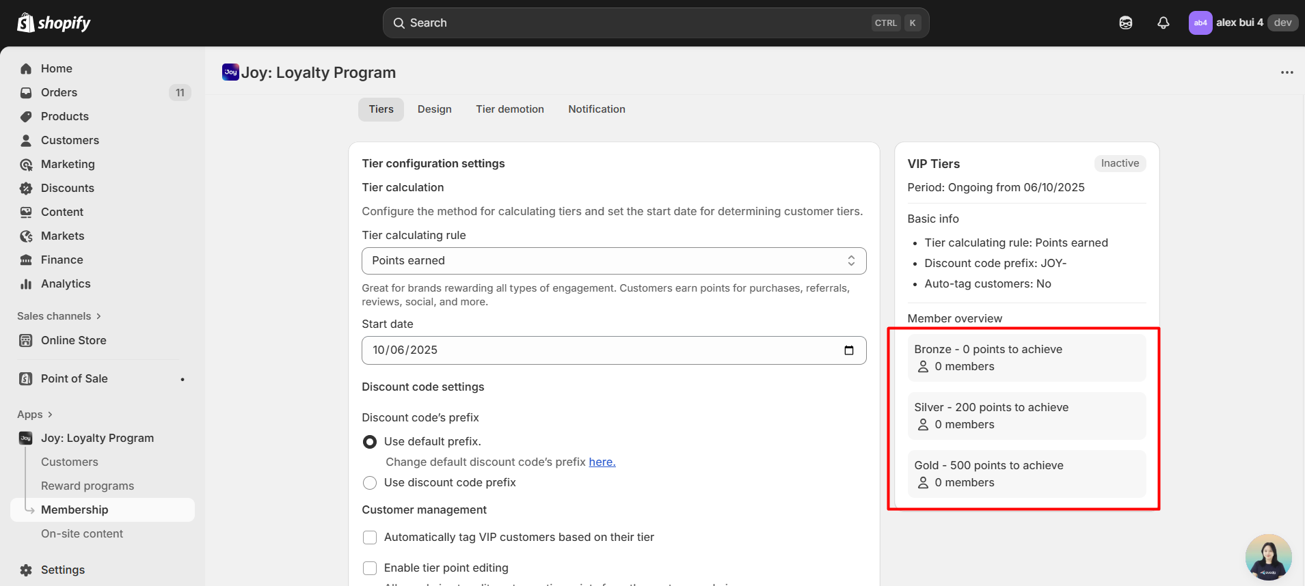Open the three-dot more actions menu
1305x586 pixels.
click(1287, 72)
